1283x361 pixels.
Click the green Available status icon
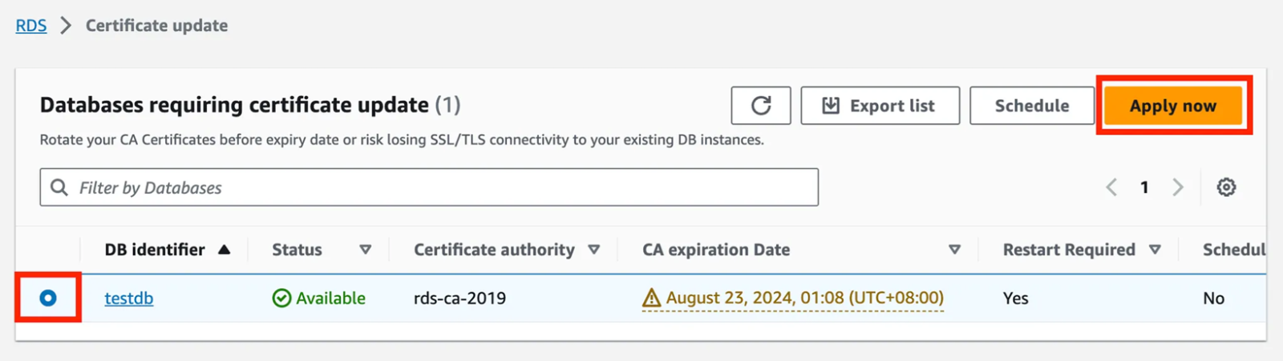tap(281, 299)
